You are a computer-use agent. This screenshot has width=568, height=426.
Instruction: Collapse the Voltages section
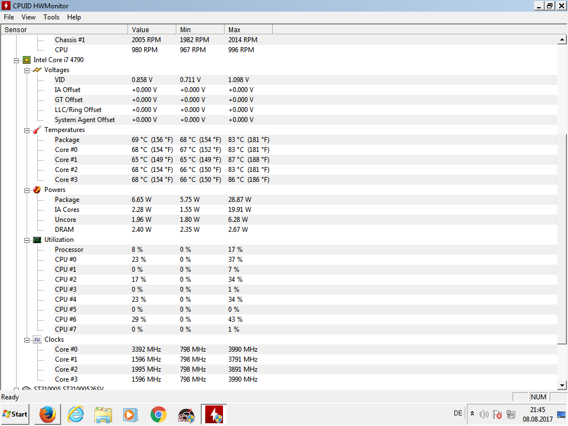click(x=27, y=70)
